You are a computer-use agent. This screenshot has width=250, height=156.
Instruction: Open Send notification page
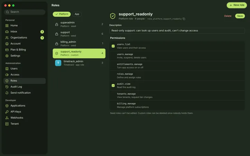pos(25,93)
